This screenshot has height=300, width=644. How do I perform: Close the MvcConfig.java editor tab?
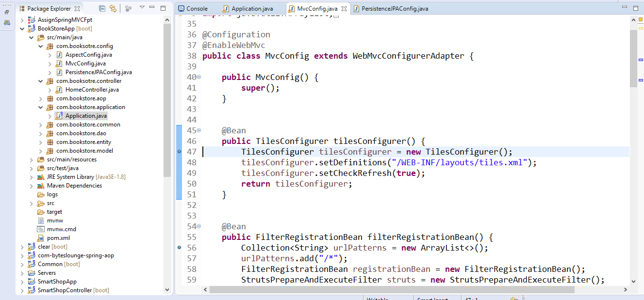coord(344,9)
